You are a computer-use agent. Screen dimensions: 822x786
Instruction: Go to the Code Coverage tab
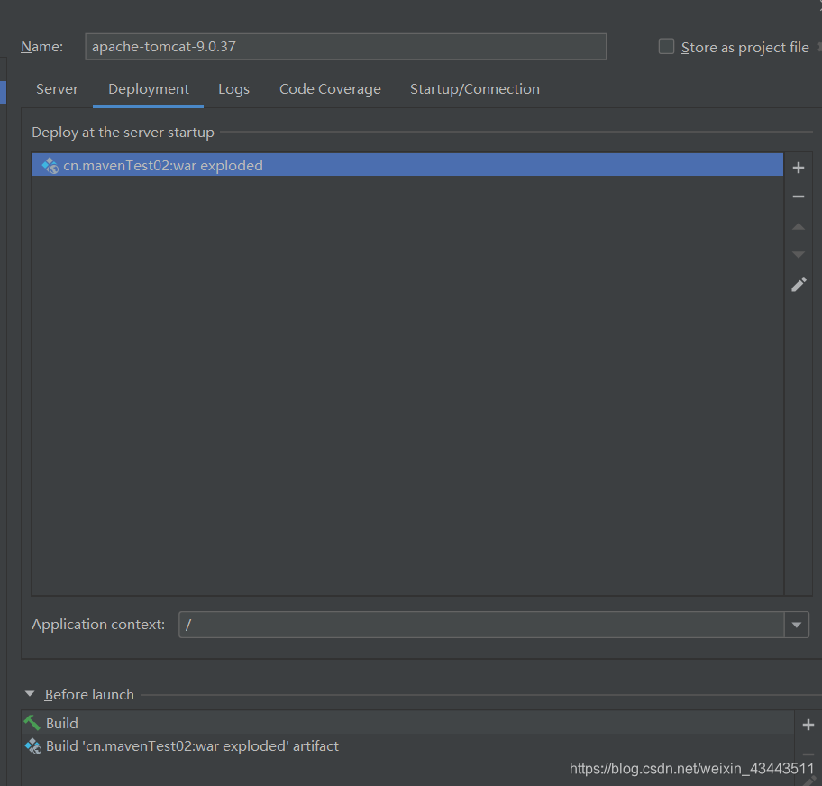(x=330, y=89)
